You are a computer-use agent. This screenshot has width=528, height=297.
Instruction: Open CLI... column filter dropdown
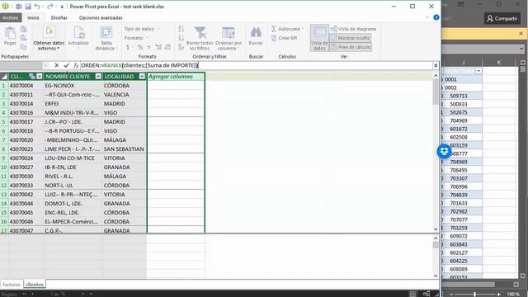(x=40, y=77)
